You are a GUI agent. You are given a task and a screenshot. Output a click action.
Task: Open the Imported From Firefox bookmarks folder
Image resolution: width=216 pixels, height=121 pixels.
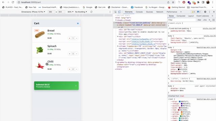[197, 7]
